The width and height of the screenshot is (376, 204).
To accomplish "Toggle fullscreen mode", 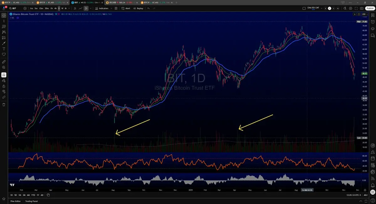I will pos(356,8).
